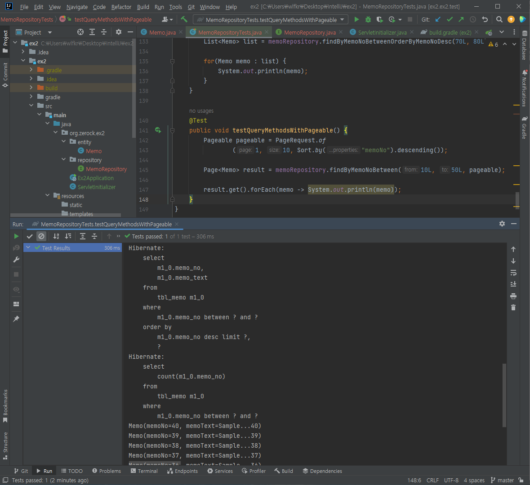Viewport: 530px width, 485px height.
Task: Open Run panel settings gear
Action: pos(502,224)
